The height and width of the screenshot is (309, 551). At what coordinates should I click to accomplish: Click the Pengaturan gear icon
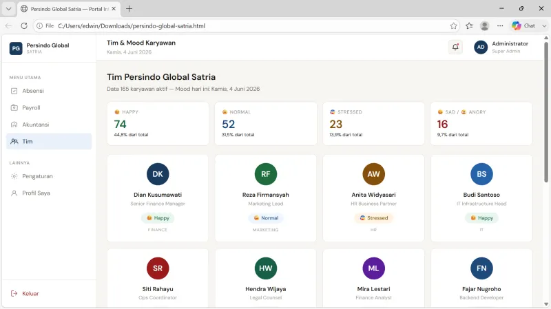(x=14, y=176)
